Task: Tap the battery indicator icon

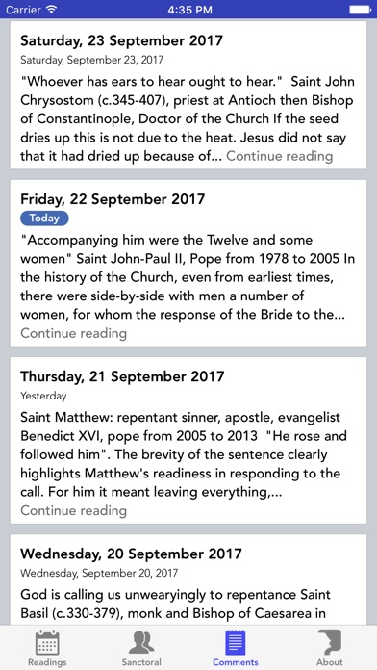Action: click(x=360, y=10)
